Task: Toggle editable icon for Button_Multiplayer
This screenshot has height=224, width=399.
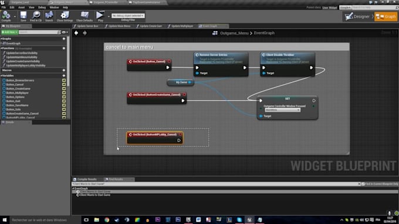Action: point(64,93)
